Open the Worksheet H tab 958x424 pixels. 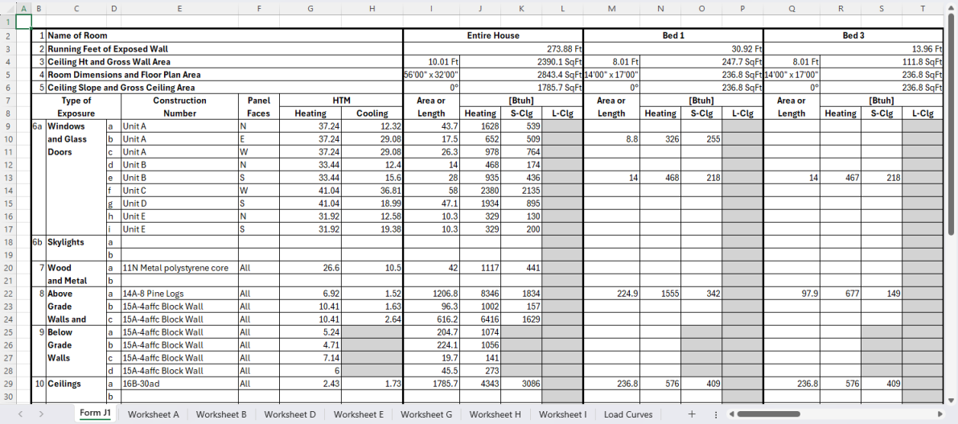pyautogui.click(x=495, y=414)
